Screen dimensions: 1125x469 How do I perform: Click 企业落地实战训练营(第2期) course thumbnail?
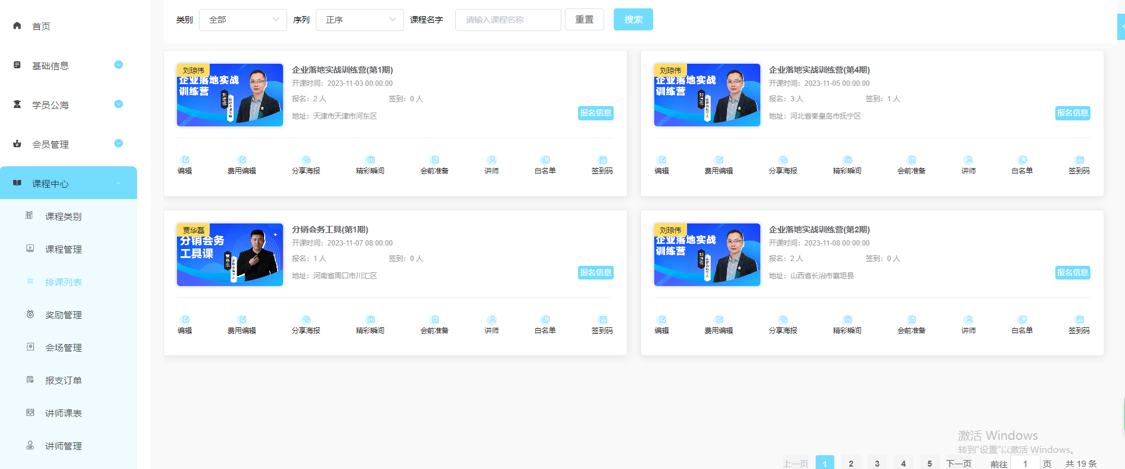coord(707,254)
